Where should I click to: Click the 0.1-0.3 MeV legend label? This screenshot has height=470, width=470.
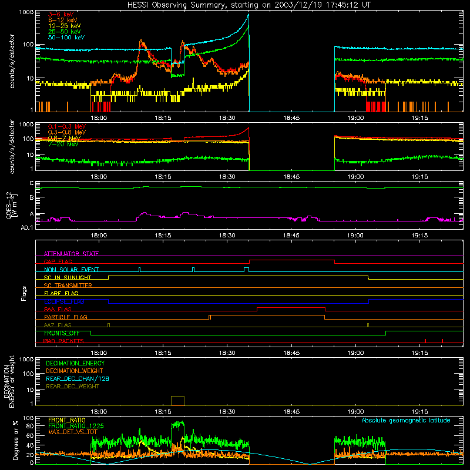tap(67, 126)
